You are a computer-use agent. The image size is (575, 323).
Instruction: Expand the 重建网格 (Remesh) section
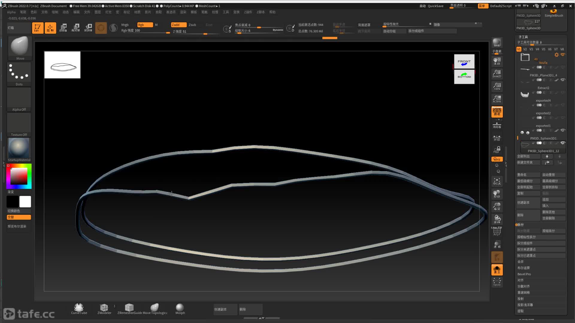click(x=523, y=292)
